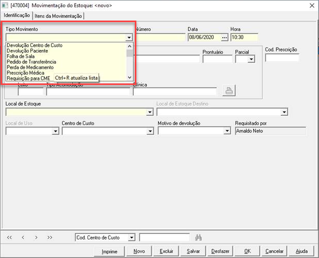The height and width of the screenshot is (258, 319).
Task: Switch to the Identificação tab
Action: tap(16, 15)
